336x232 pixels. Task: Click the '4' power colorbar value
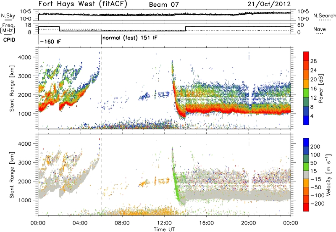[x=312, y=116]
